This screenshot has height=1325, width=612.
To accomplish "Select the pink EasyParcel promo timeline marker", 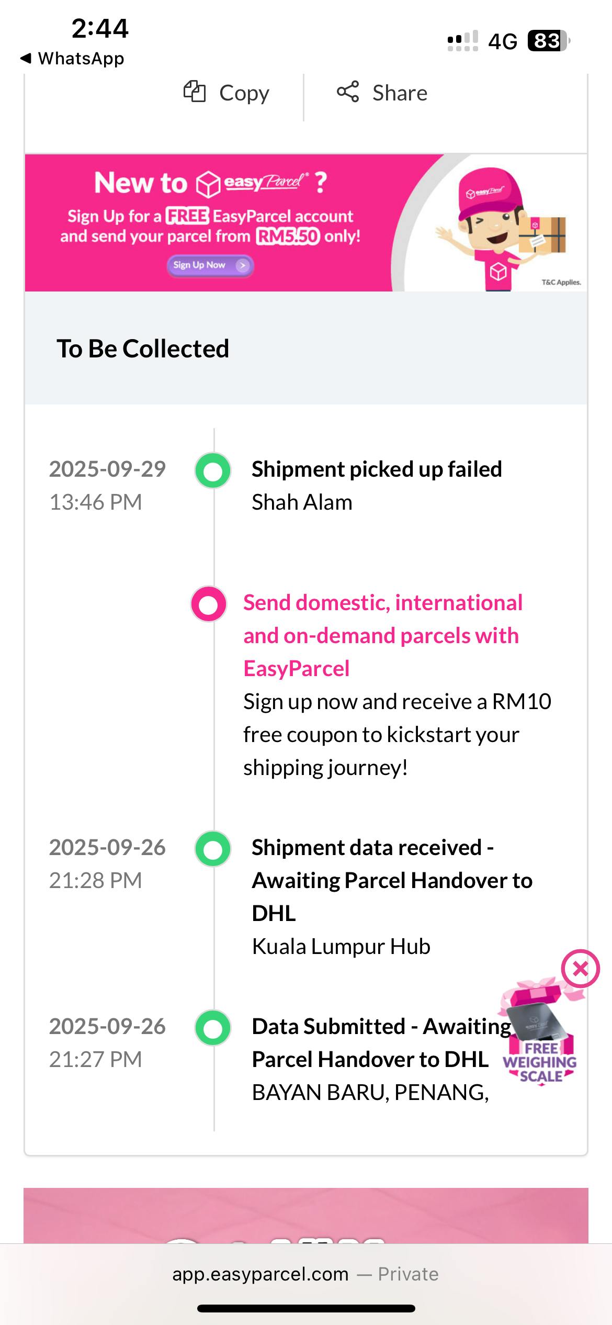I will (209, 604).
